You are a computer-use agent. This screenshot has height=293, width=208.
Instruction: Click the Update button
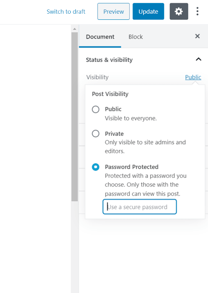[148, 11]
